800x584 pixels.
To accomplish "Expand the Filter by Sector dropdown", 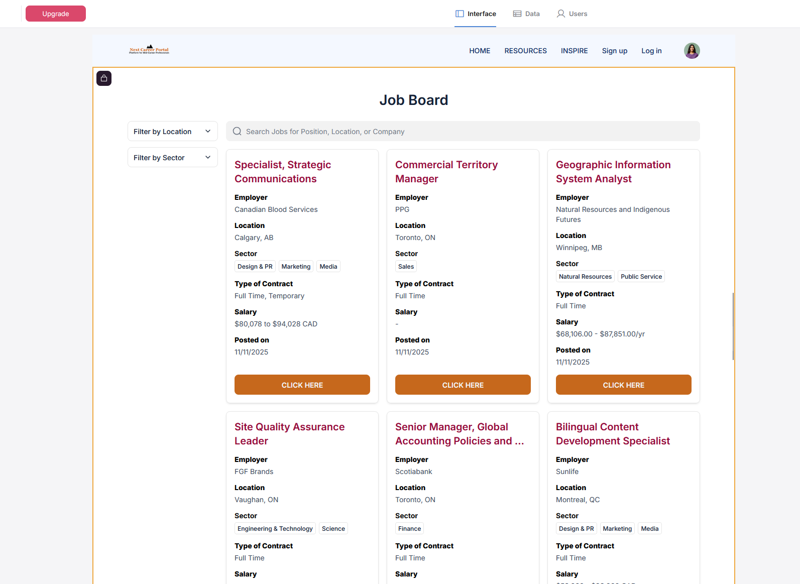I will (x=172, y=158).
